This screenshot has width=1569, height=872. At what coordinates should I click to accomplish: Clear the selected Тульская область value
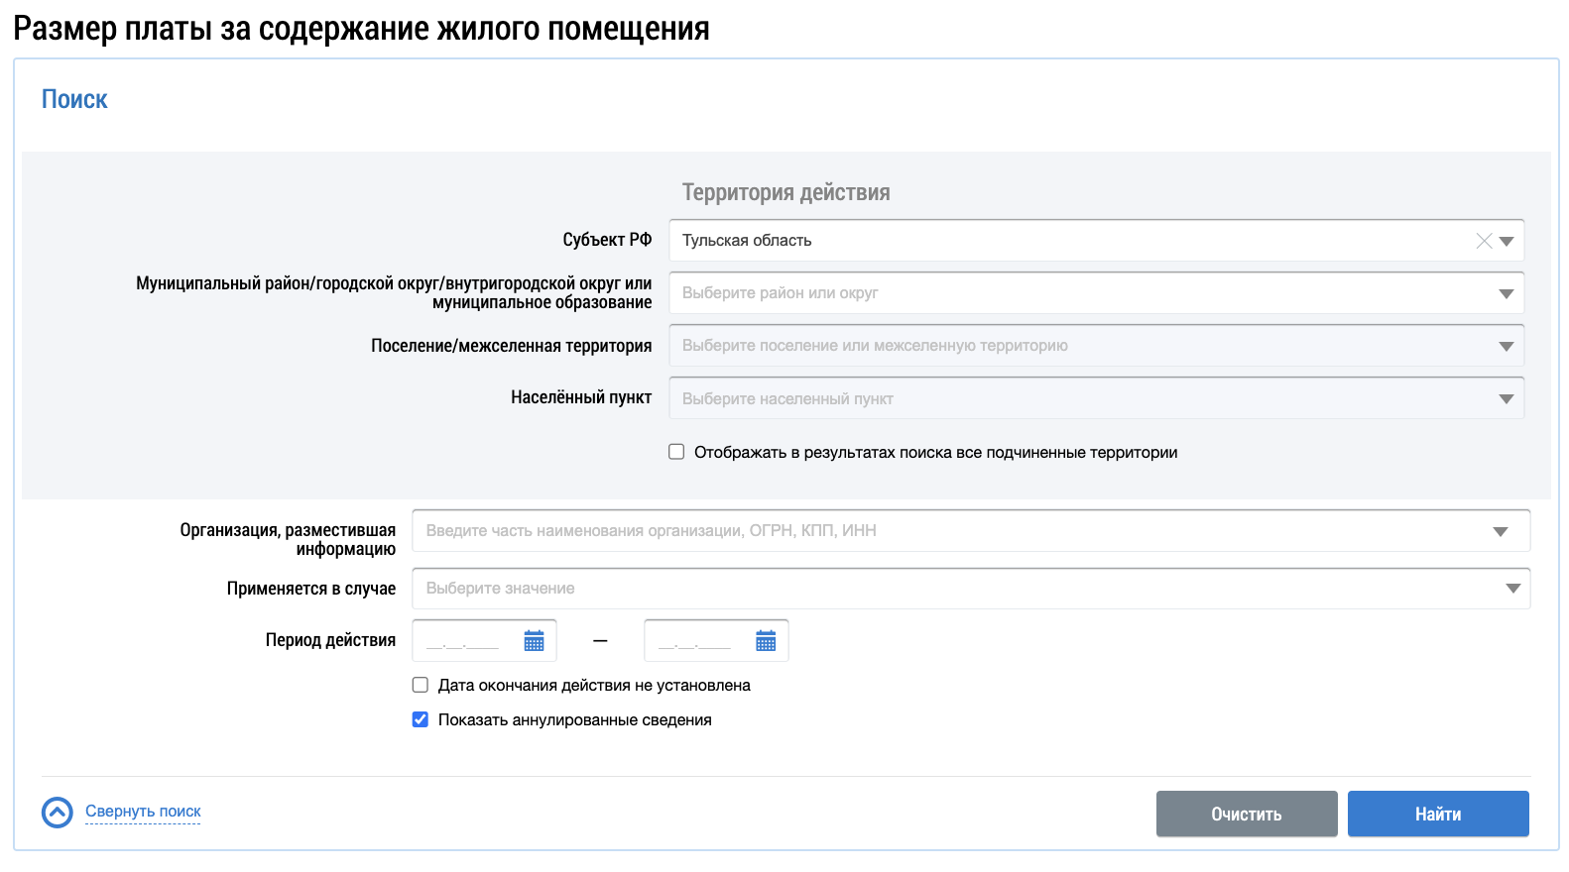point(1484,241)
